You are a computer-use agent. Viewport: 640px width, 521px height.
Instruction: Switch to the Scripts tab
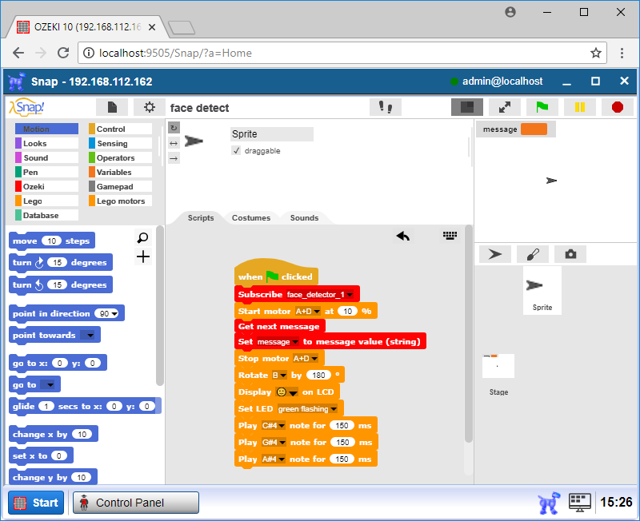201,217
